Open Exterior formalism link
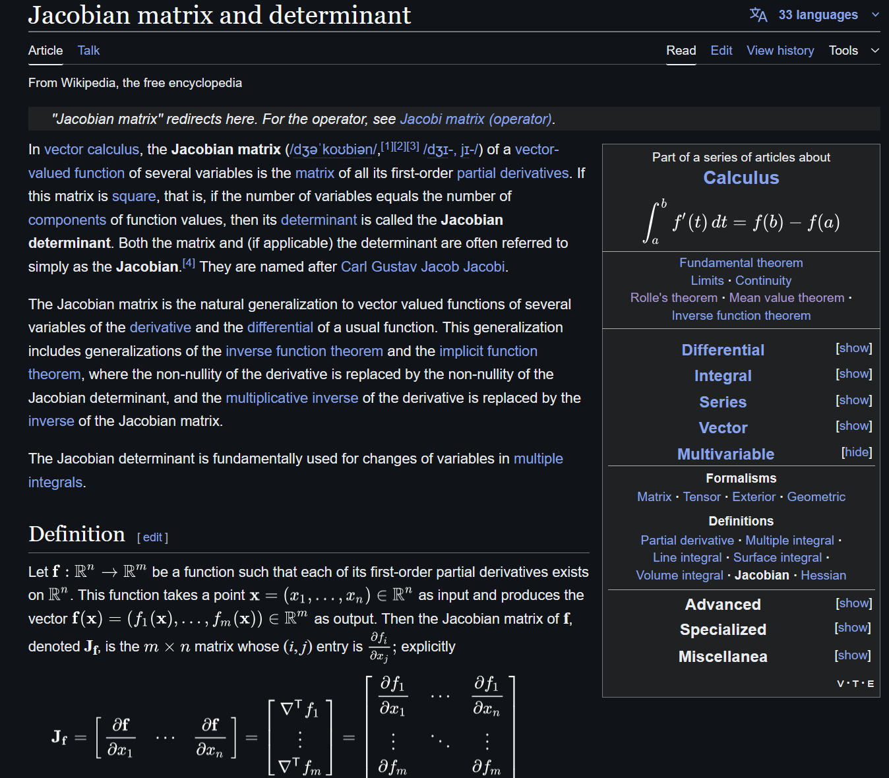Screen dimensions: 889x778 (x=754, y=496)
